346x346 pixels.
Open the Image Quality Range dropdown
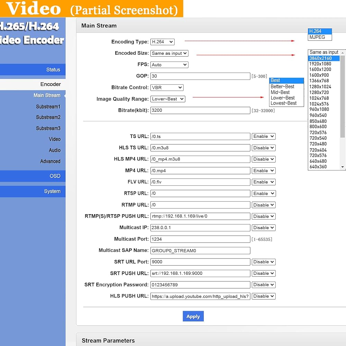coord(168,99)
